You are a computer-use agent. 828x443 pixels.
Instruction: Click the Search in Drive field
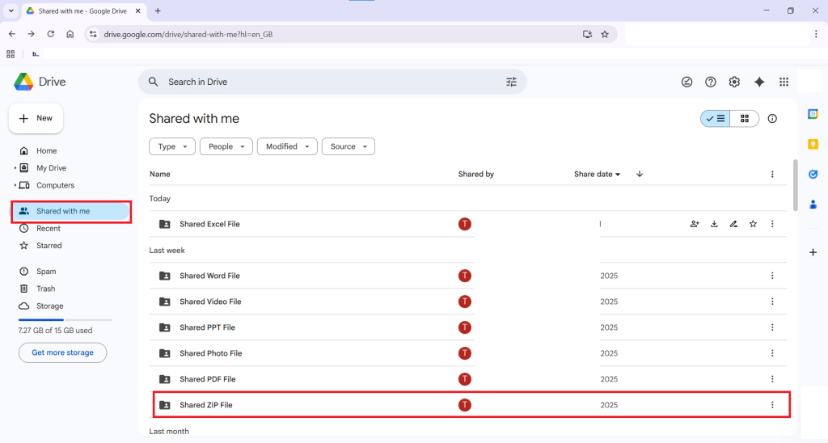click(323, 82)
